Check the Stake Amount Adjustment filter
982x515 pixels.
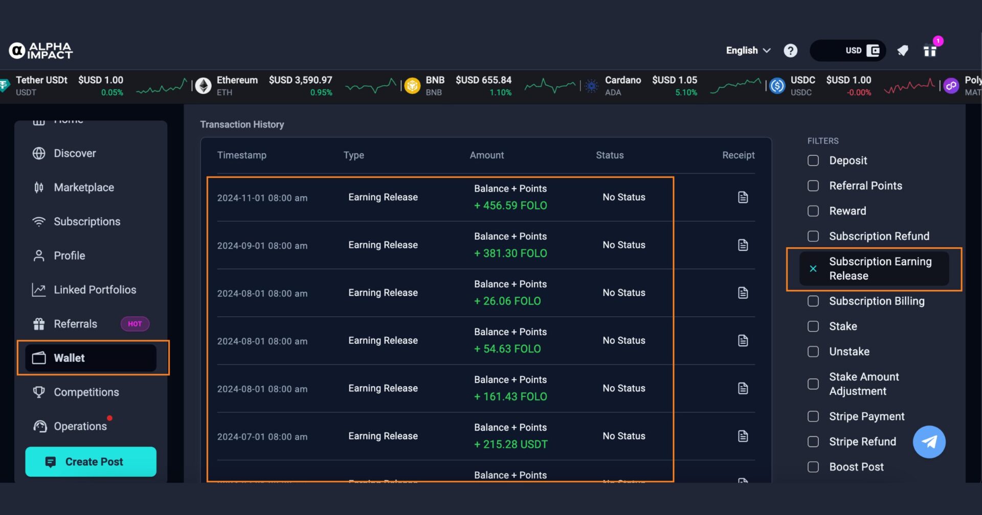click(x=813, y=384)
